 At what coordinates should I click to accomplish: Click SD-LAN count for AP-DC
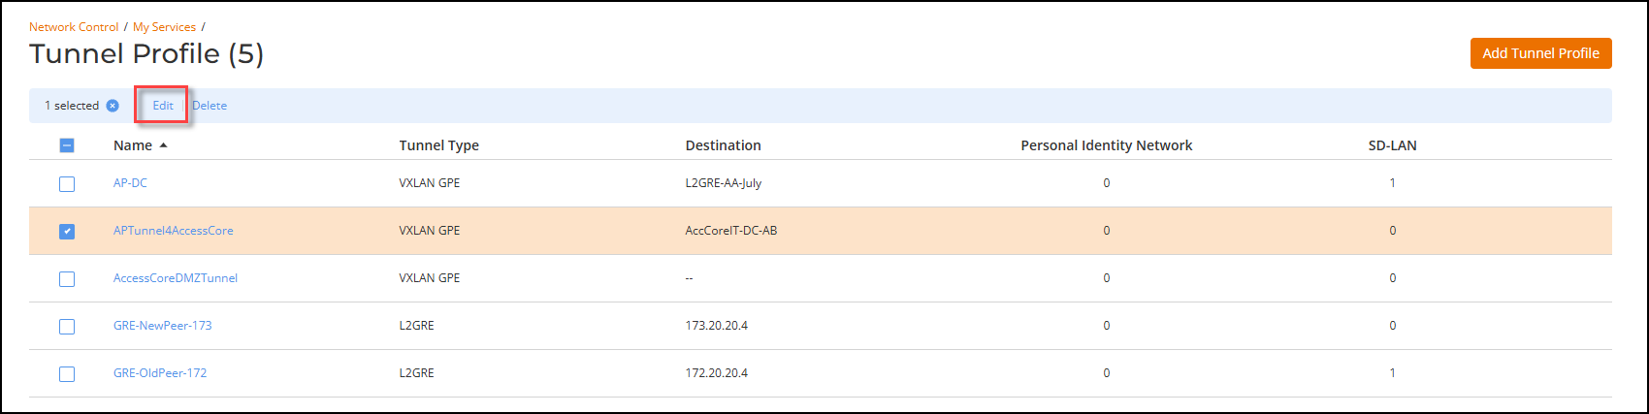tap(1392, 183)
